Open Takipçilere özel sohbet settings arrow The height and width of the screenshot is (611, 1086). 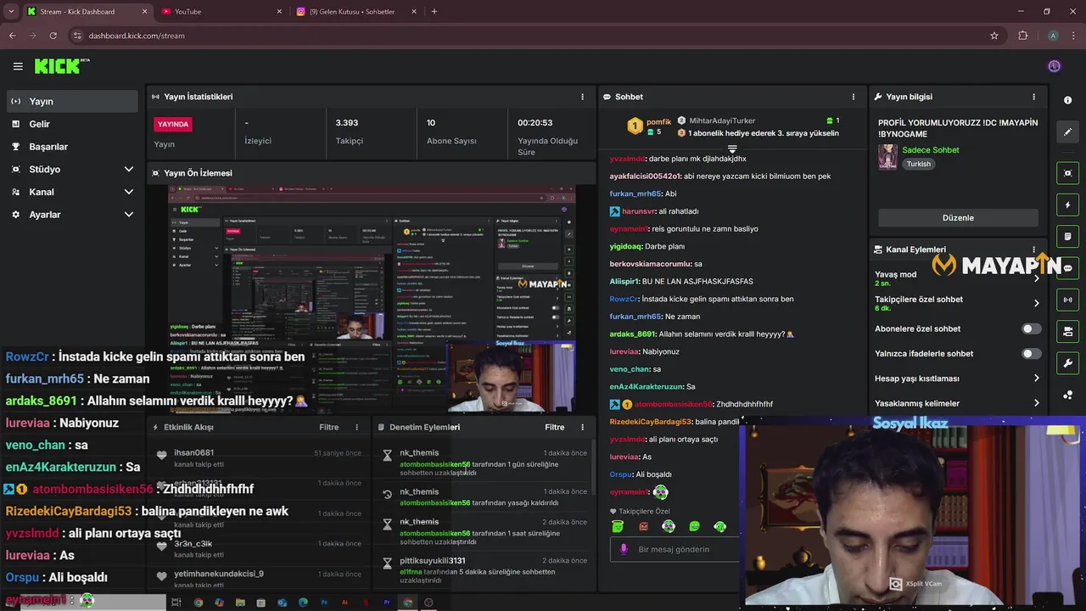1036,304
